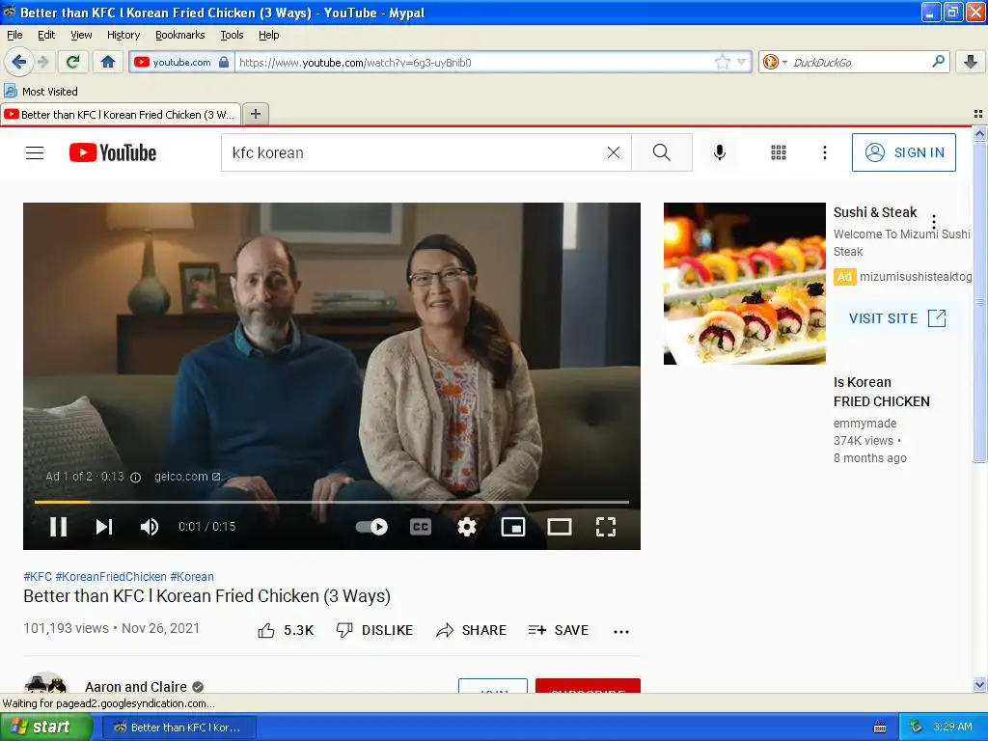The width and height of the screenshot is (988, 741).
Task: Go forward with browser forward arrow
Action: 42,62
